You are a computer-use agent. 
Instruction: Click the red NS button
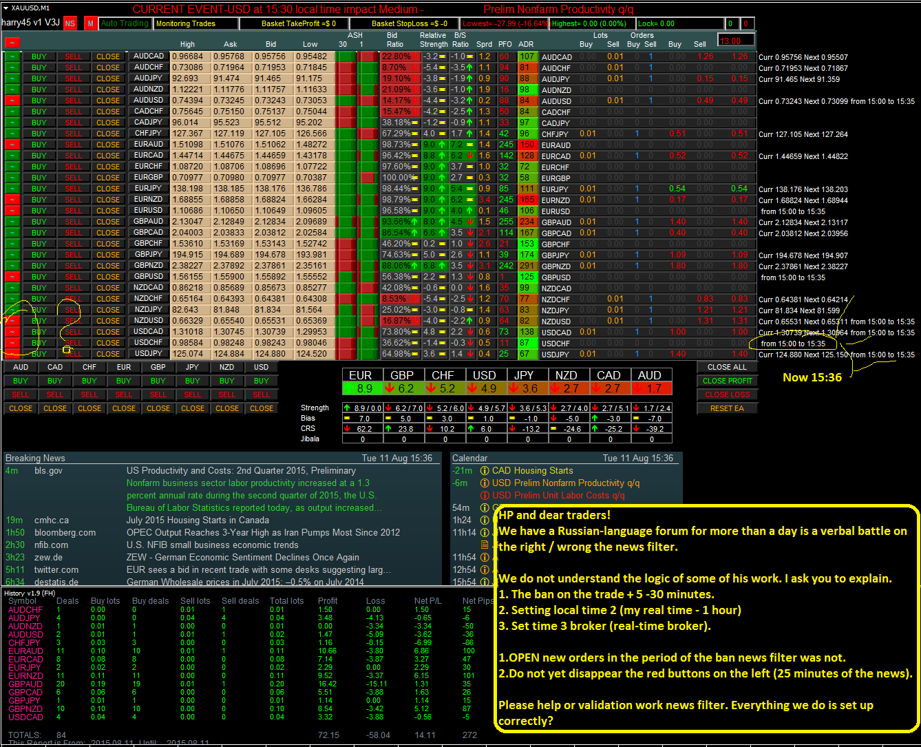click(x=70, y=23)
